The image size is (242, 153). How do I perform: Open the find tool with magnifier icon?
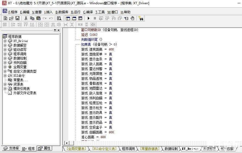tap(59, 18)
